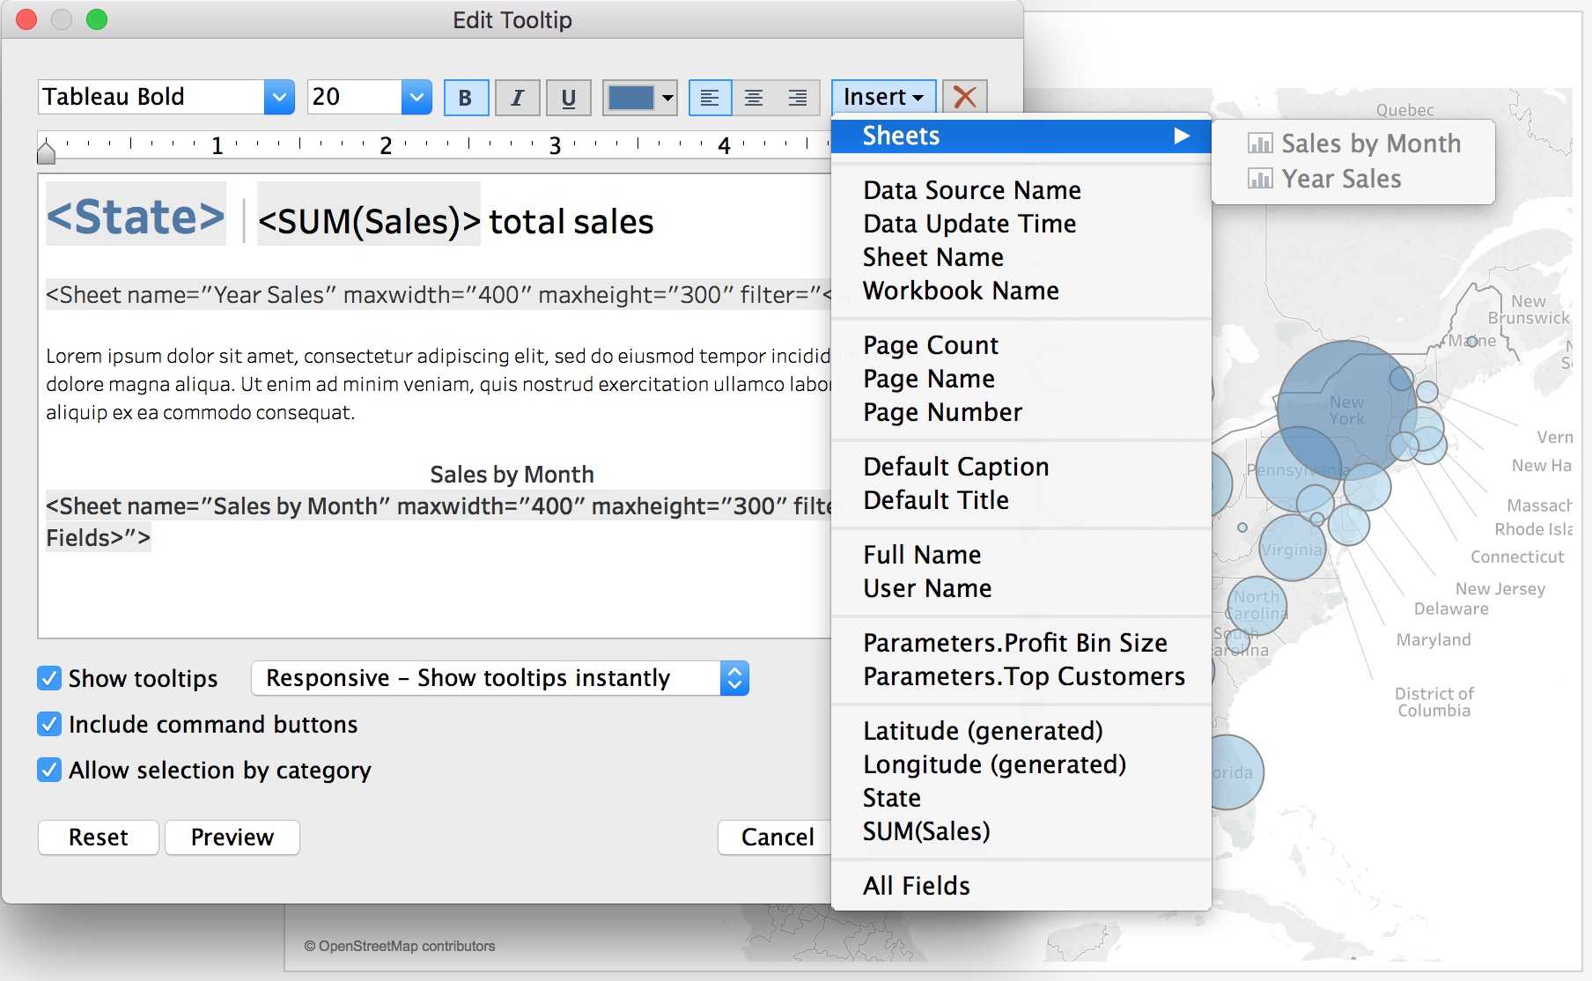1592x981 pixels.
Task: Click <SUM(Sales)> field in editor
Action: pos(369,221)
